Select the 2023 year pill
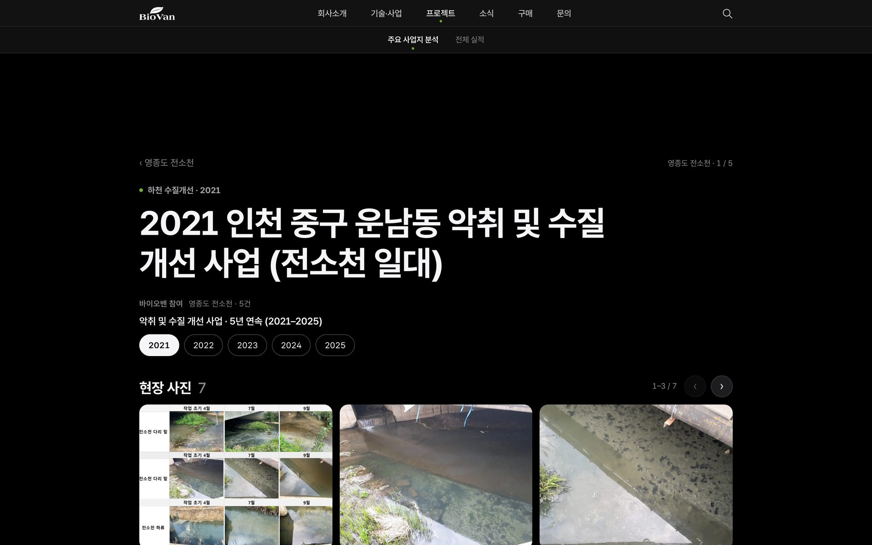872x545 pixels. click(247, 345)
